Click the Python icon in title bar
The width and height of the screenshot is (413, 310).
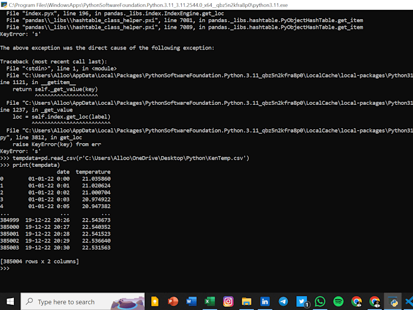[x=4, y=5]
